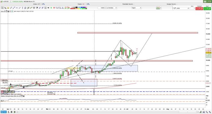Click the 'Position' label
The image size is (212, 114).
[x=80, y=4]
